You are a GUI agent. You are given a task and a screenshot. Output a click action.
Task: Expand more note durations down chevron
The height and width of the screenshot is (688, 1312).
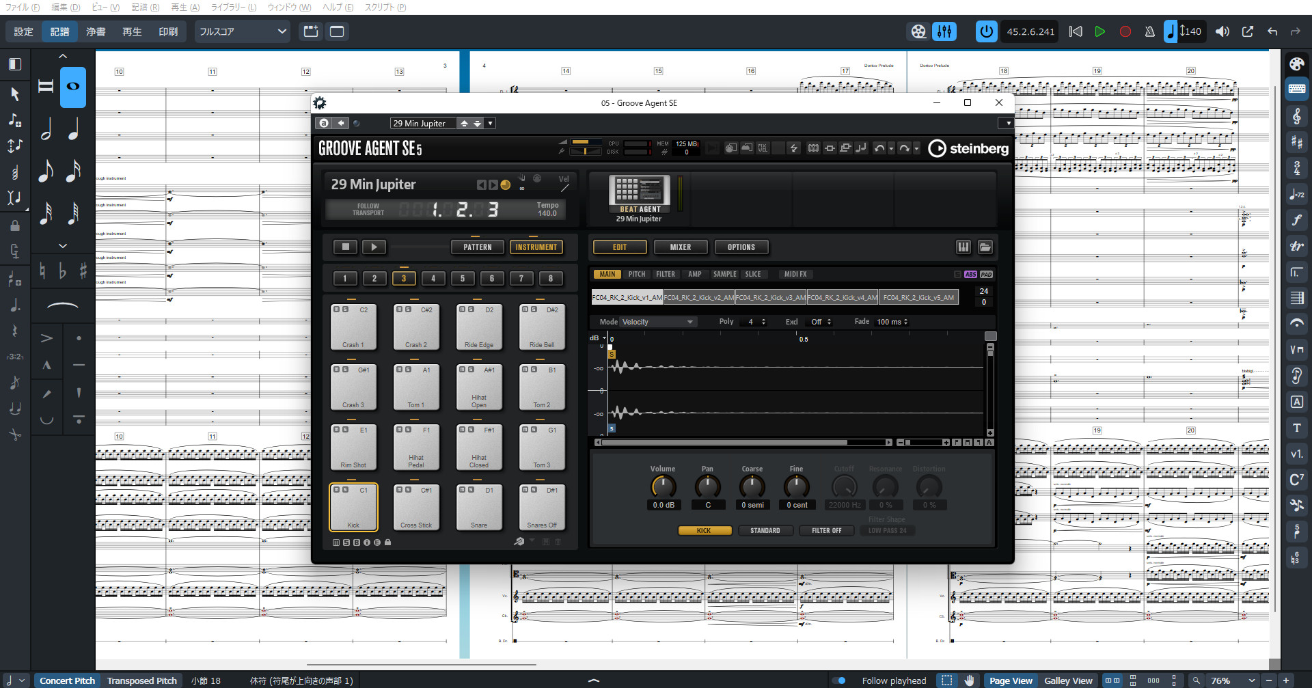coord(63,245)
